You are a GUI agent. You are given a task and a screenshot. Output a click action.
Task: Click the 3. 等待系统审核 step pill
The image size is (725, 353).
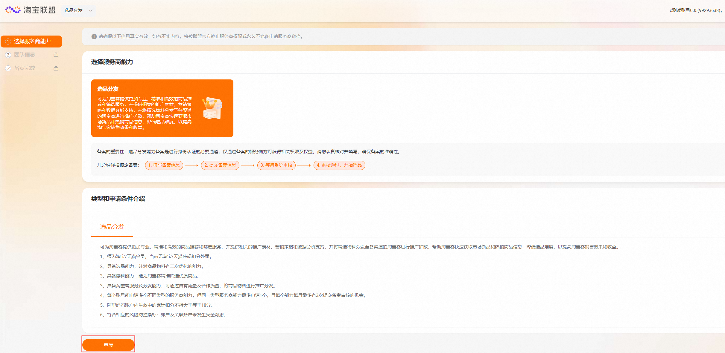[276, 165]
